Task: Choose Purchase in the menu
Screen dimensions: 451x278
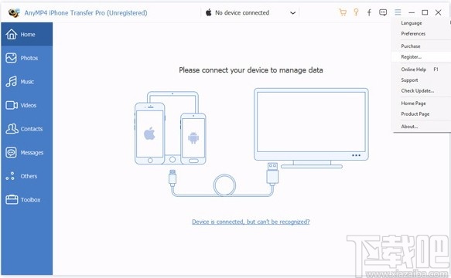Action: [411, 46]
